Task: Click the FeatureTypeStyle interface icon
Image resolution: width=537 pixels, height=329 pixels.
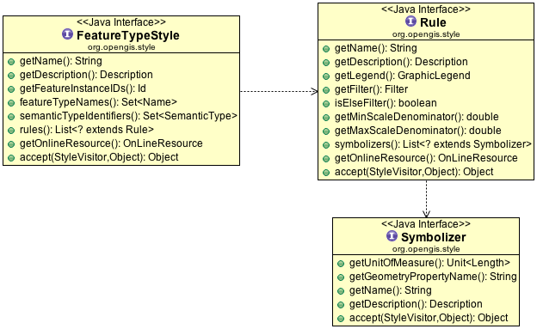Action: tap(67, 34)
